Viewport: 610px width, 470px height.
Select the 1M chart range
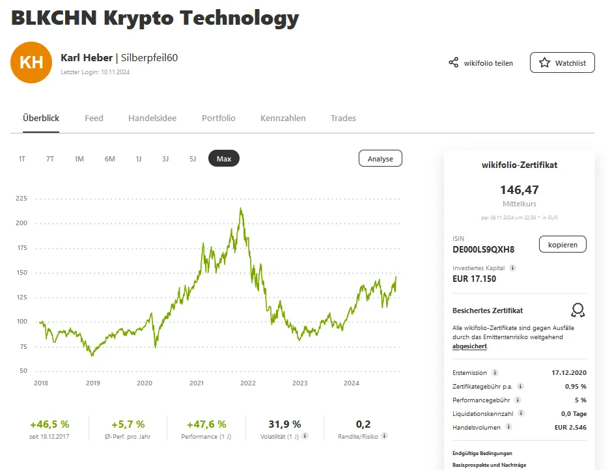(x=79, y=159)
